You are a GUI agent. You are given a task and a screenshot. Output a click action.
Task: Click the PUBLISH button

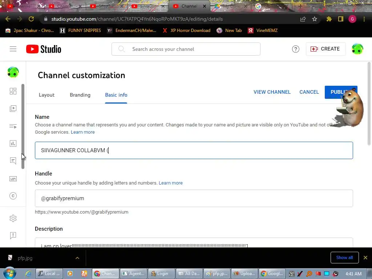(341, 92)
